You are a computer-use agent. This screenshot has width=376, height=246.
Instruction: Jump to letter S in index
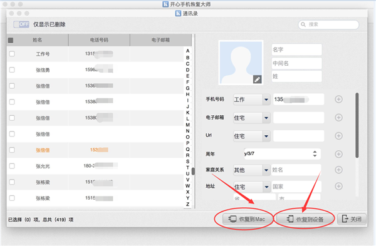(x=187, y=161)
